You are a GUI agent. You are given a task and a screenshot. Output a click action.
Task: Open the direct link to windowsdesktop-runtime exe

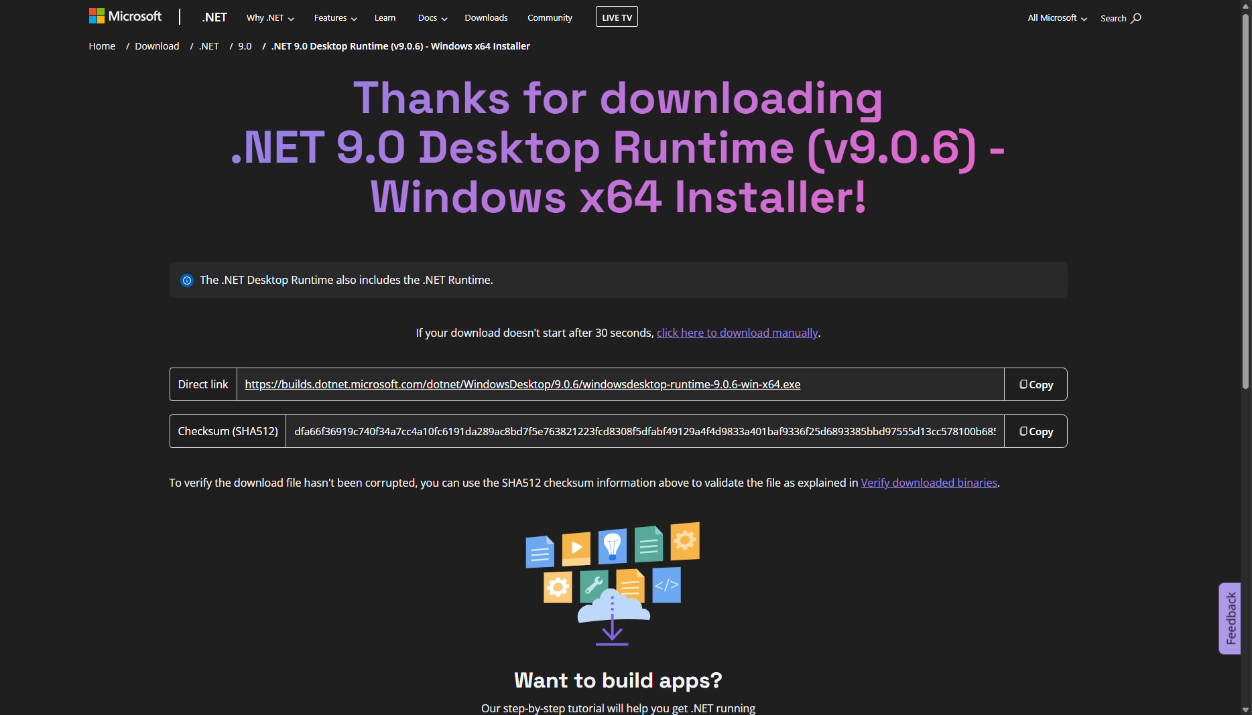[x=522, y=384]
